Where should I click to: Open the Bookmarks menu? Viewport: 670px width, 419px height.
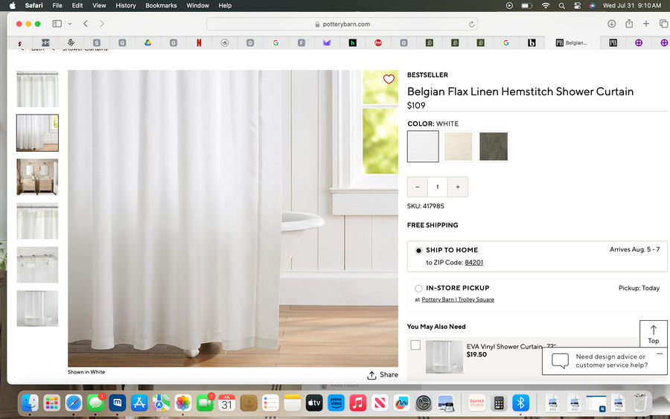(161, 5)
